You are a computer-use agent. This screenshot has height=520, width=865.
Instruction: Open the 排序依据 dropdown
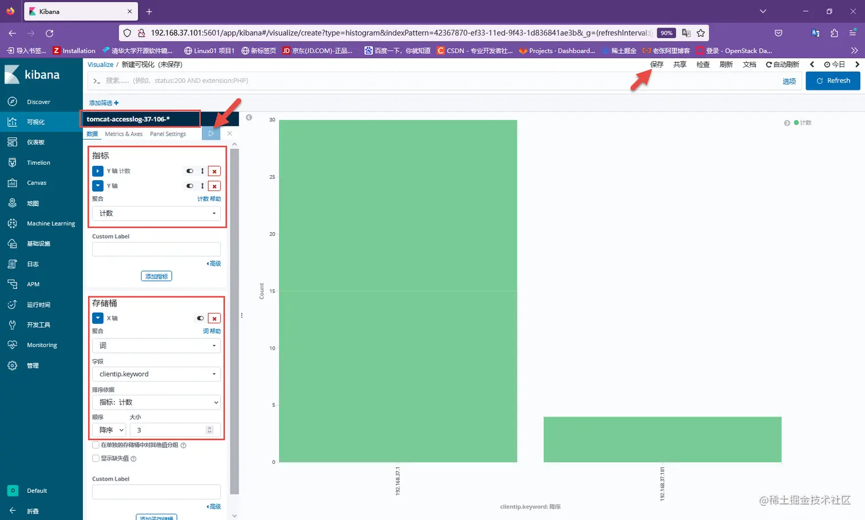[156, 402]
